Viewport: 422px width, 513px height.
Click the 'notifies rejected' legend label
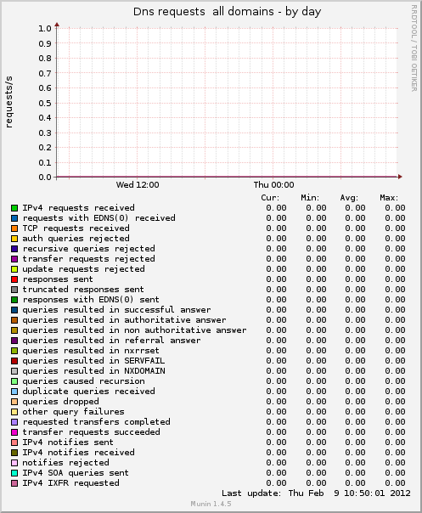click(x=65, y=463)
